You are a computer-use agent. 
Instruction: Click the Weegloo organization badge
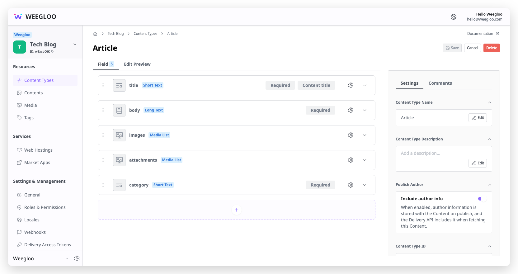(22, 35)
